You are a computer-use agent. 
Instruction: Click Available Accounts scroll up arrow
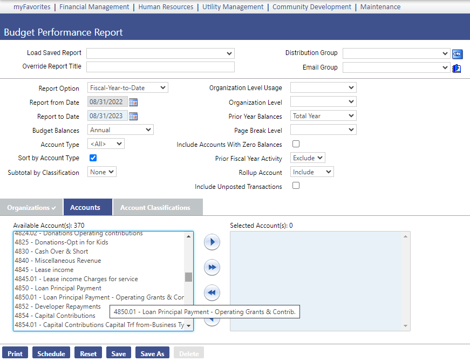188,236
